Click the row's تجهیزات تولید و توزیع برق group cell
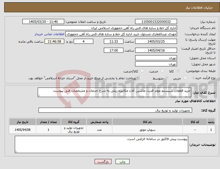 coord(74,130)
